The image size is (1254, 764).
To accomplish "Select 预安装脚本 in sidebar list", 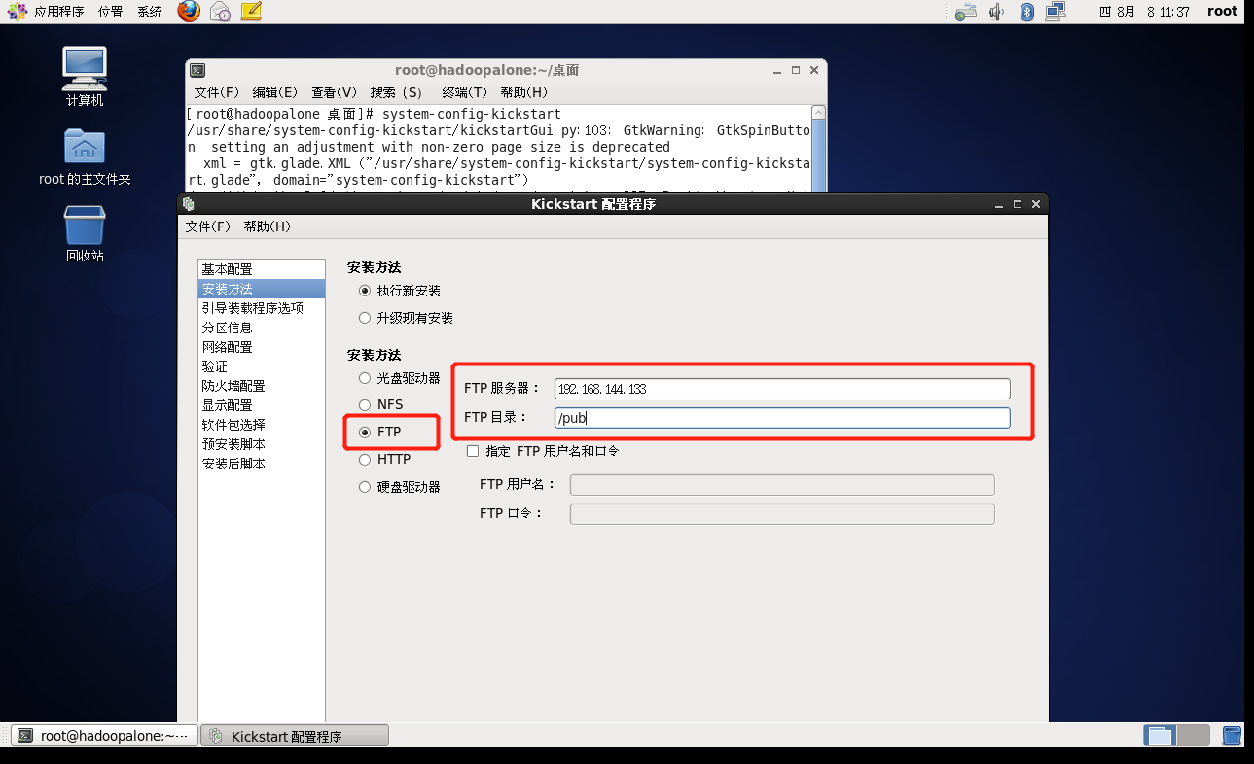I will pyautogui.click(x=262, y=444).
